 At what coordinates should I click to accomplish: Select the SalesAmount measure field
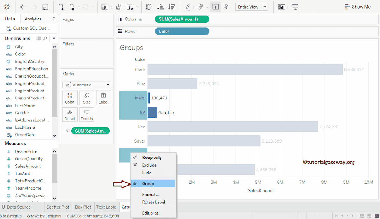click(28, 166)
